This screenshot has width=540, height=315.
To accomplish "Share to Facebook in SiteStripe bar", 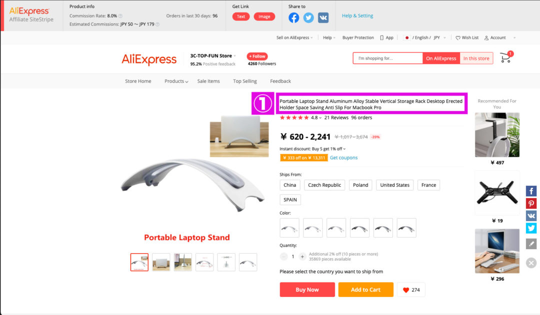I will (294, 17).
